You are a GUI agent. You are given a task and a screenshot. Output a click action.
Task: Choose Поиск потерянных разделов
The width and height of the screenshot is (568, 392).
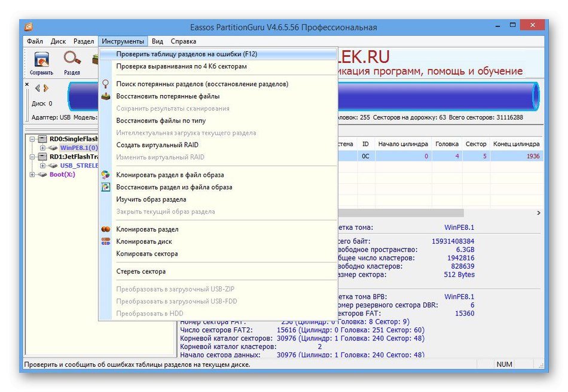point(218,84)
